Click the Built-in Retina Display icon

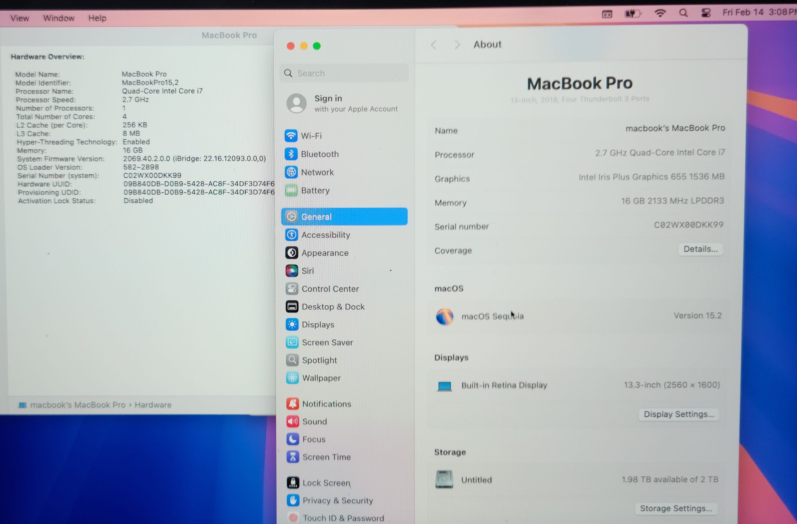pyautogui.click(x=444, y=386)
